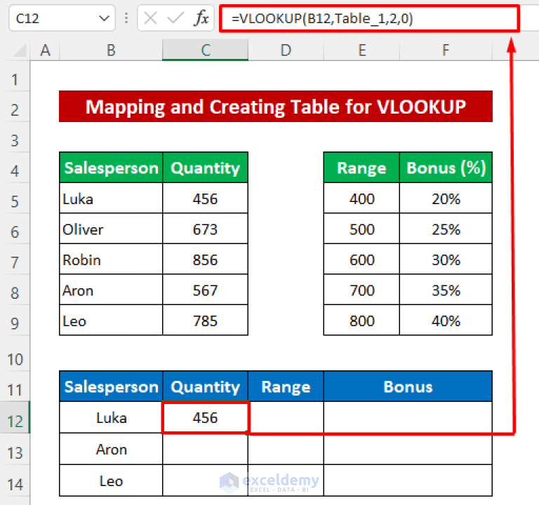539x505 pixels.
Task: Select row 5 header
Action: point(15,198)
